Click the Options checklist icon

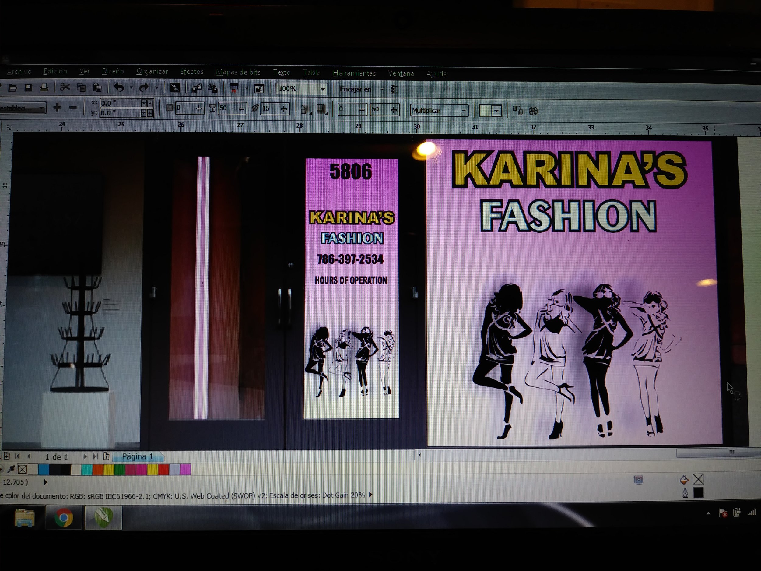[394, 90]
